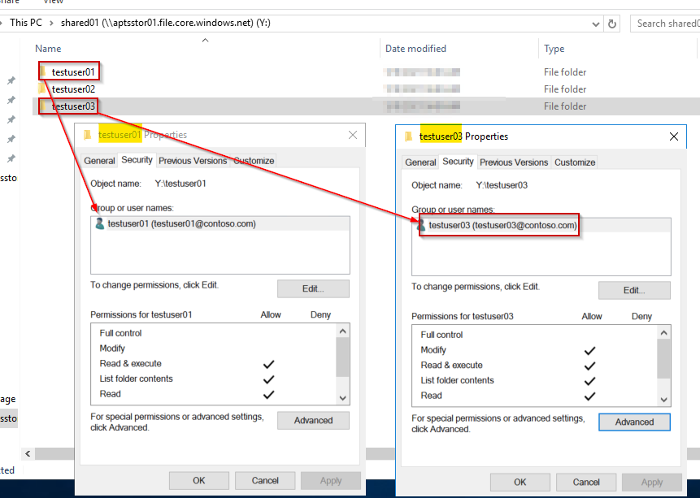Open General tab in testuser03 Properties
The image size is (700, 498).
(x=420, y=162)
